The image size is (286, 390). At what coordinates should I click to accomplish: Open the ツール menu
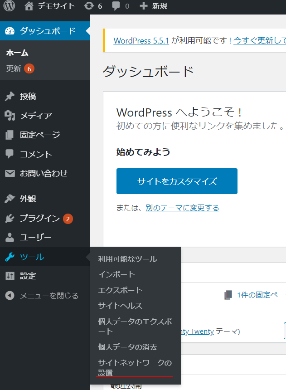click(45, 257)
